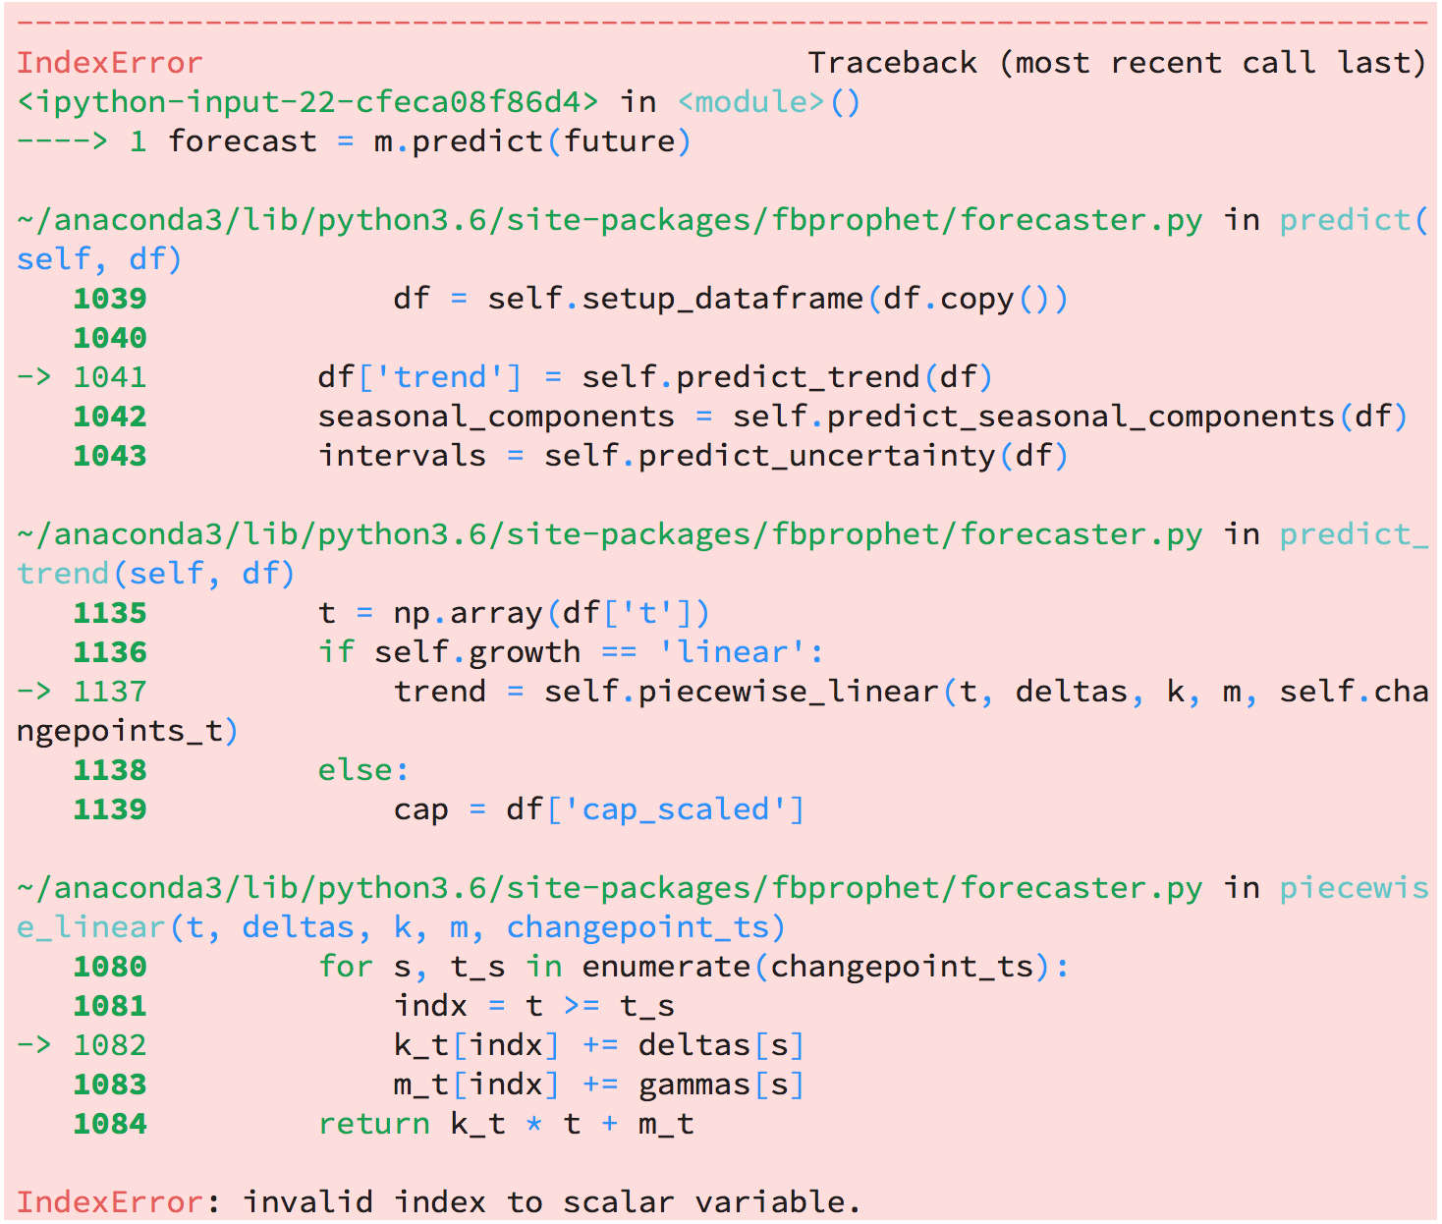Click the '<module>()' text
The width and height of the screenshot is (1442, 1224).
pos(769,102)
